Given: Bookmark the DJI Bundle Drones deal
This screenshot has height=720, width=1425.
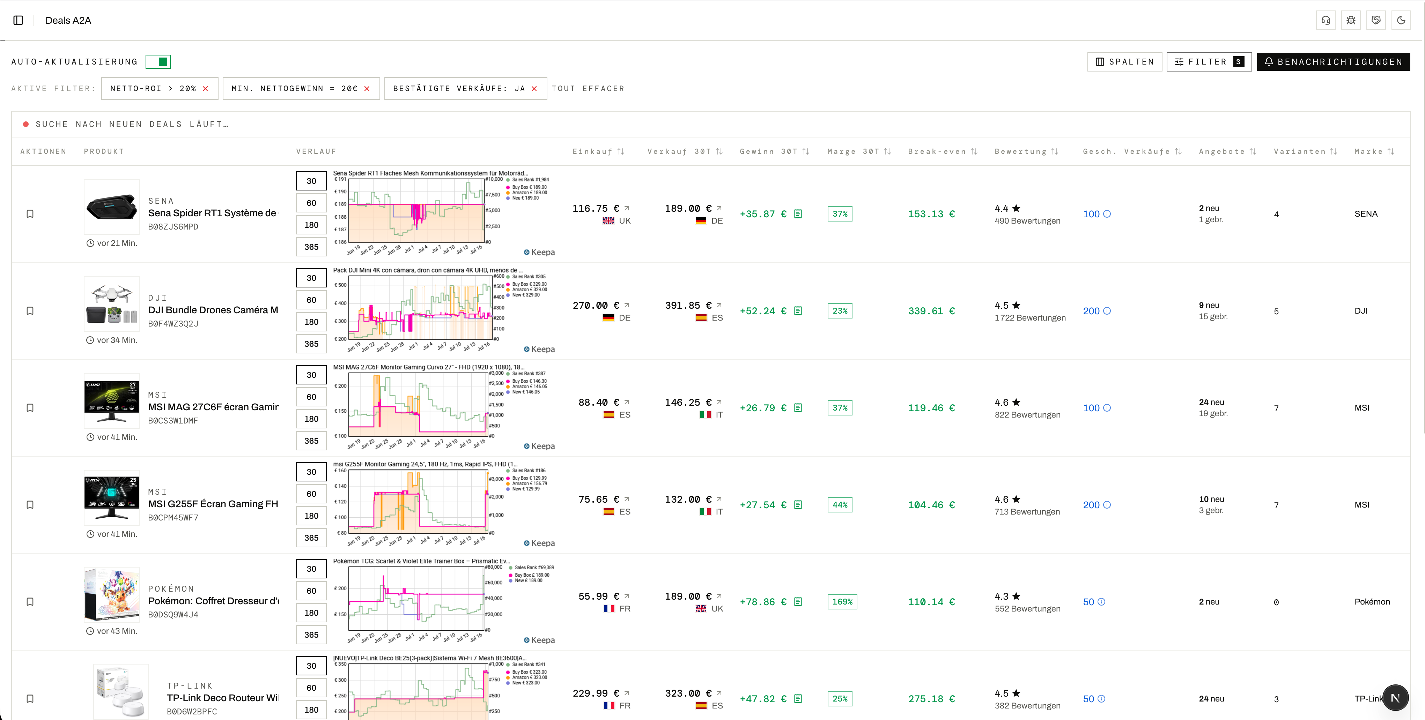Looking at the screenshot, I should tap(30, 311).
